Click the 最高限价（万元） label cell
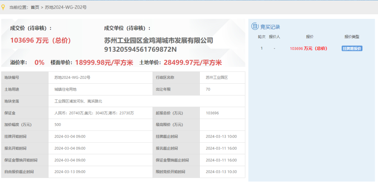Viewport: 378px width, 184px height. (x=176, y=125)
